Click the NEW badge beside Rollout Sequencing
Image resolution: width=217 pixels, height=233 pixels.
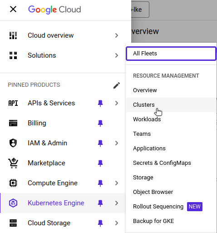point(195,207)
